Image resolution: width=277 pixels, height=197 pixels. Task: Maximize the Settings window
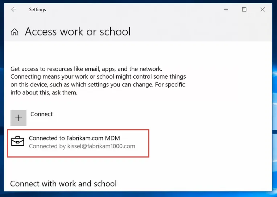tap(244, 9)
